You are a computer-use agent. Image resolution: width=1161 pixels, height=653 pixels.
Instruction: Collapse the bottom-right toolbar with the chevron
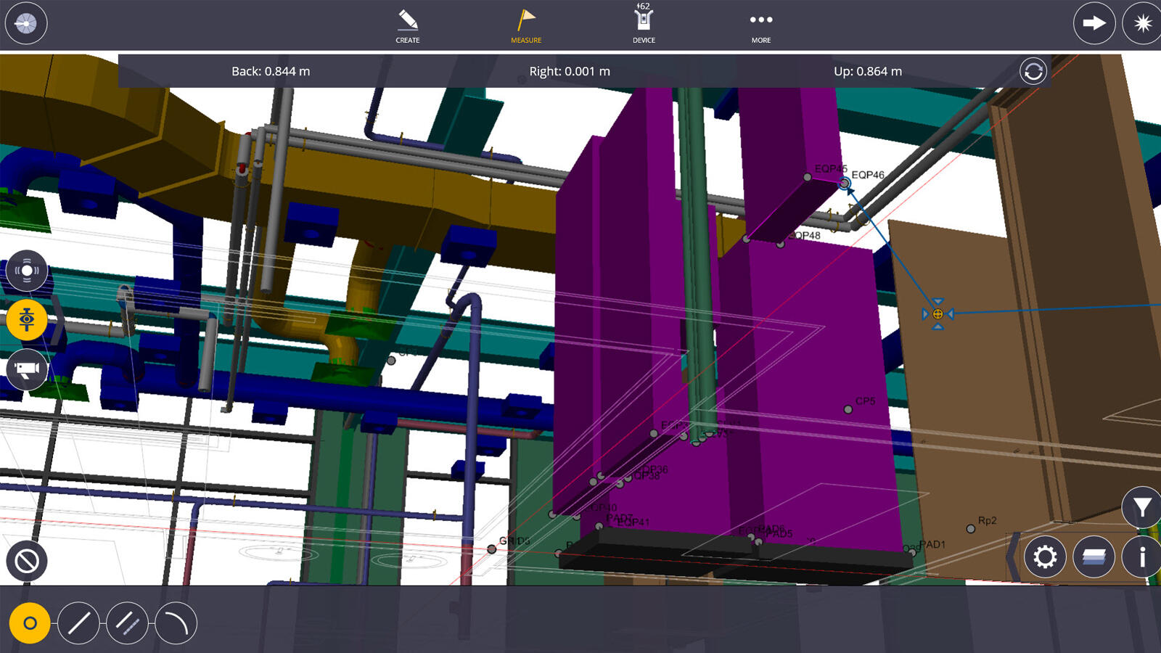[x=1014, y=557]
